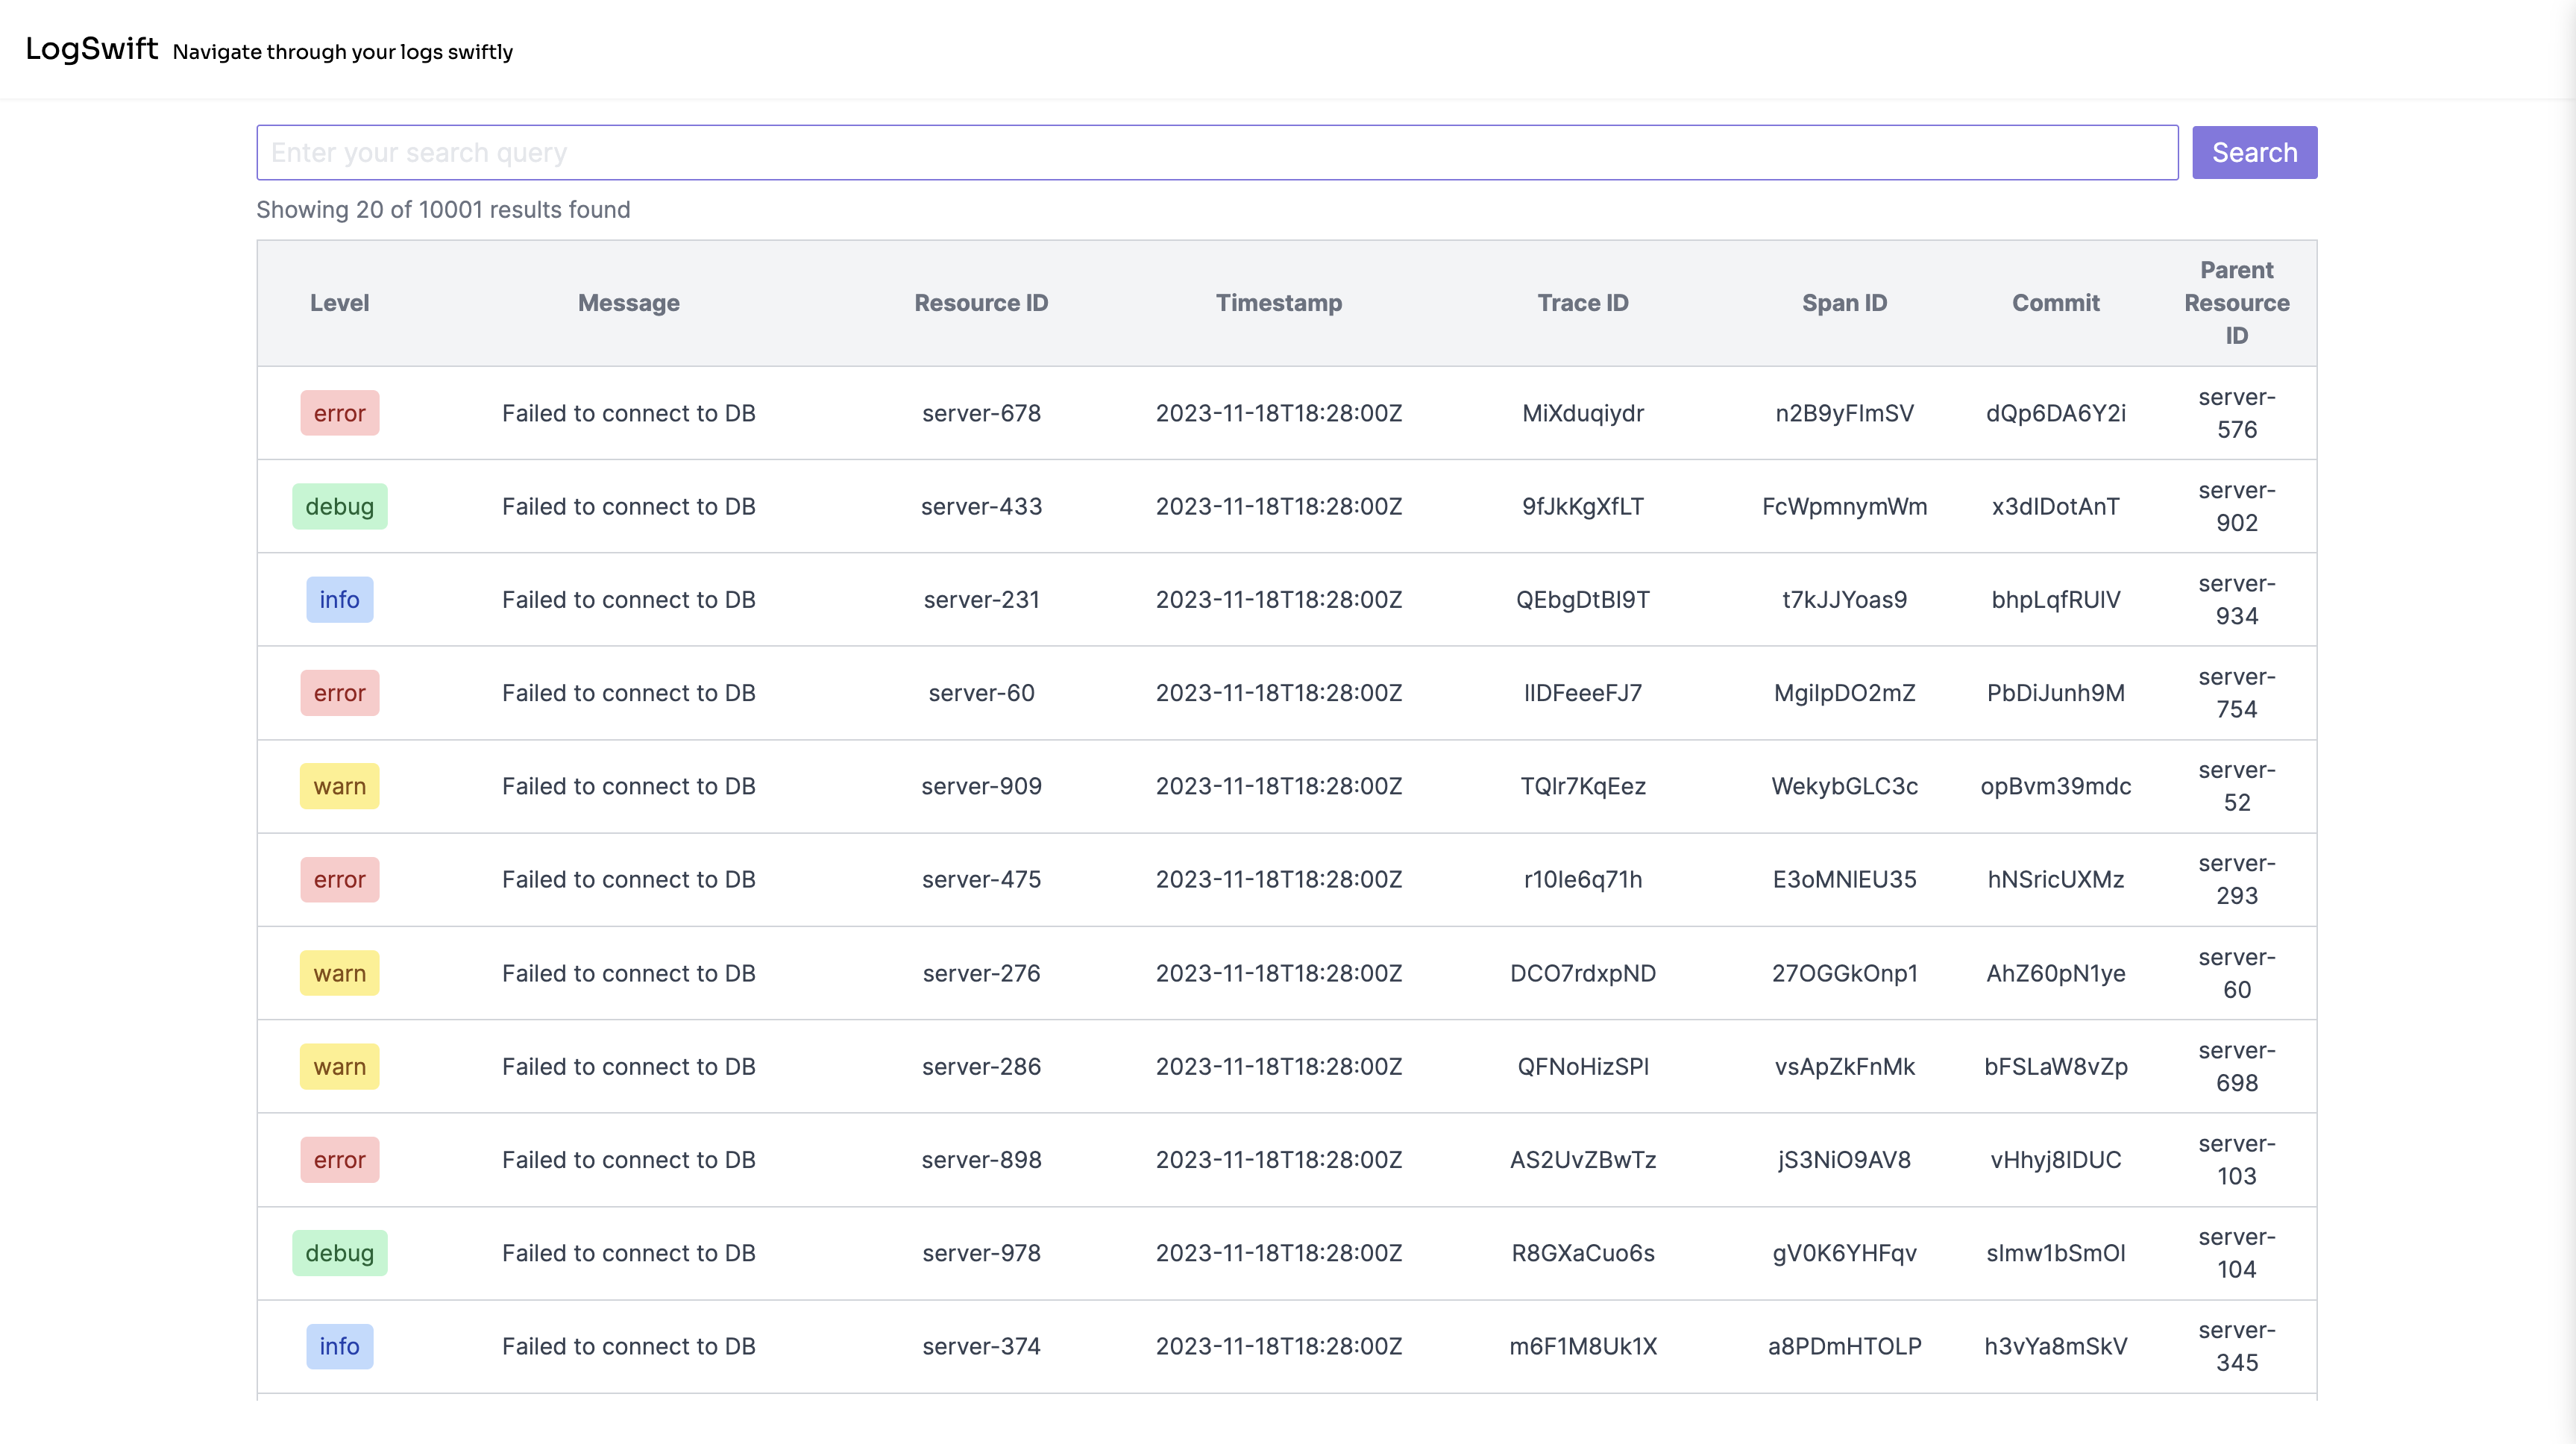Click the Parent Resource ID column header

point(2236,303)
